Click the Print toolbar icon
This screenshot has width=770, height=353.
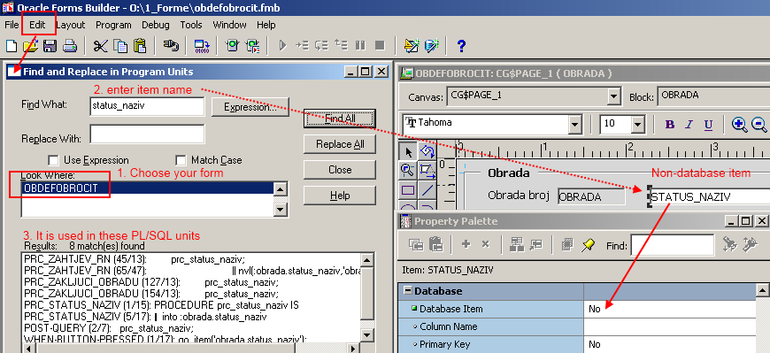coord(69,46)
